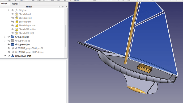This screenshot has height=103, width=183.
Task: Show the Sketch profil sketch
Action: point(12,18)
